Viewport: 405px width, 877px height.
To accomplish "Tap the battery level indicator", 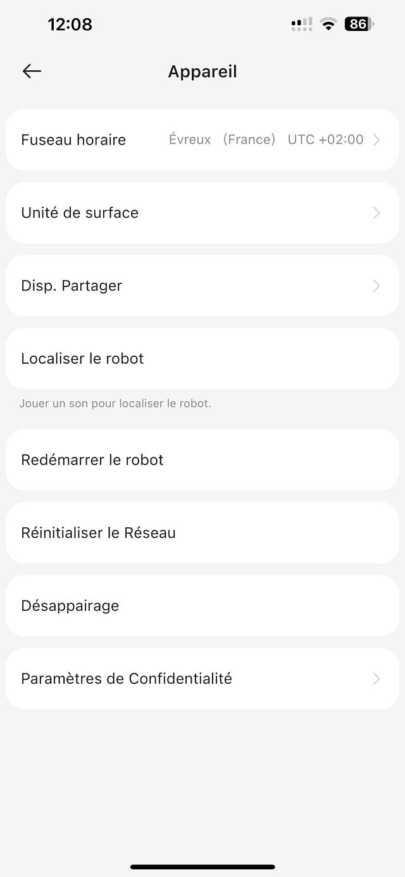I will point(359,24).
